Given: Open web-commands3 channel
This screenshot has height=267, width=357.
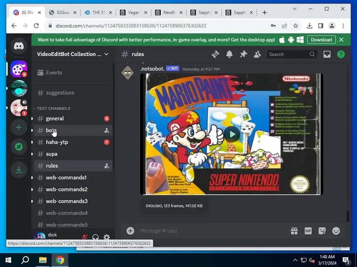Looking at the screenshot, I should tap(73, 201).
